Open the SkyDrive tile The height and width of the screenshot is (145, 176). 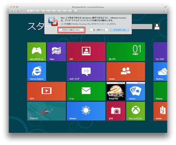point(160,72)
